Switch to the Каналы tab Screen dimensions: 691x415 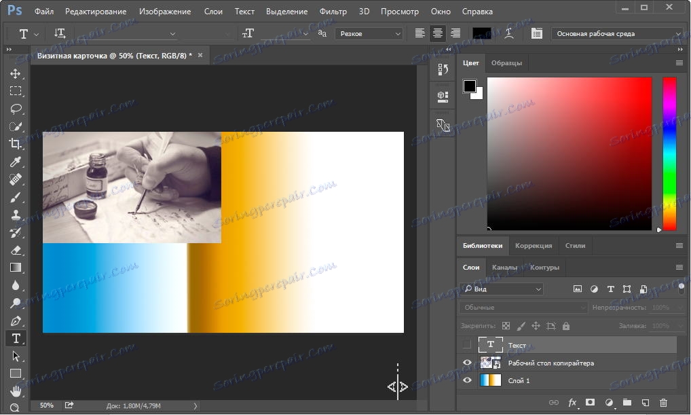[x=504, y=268]
